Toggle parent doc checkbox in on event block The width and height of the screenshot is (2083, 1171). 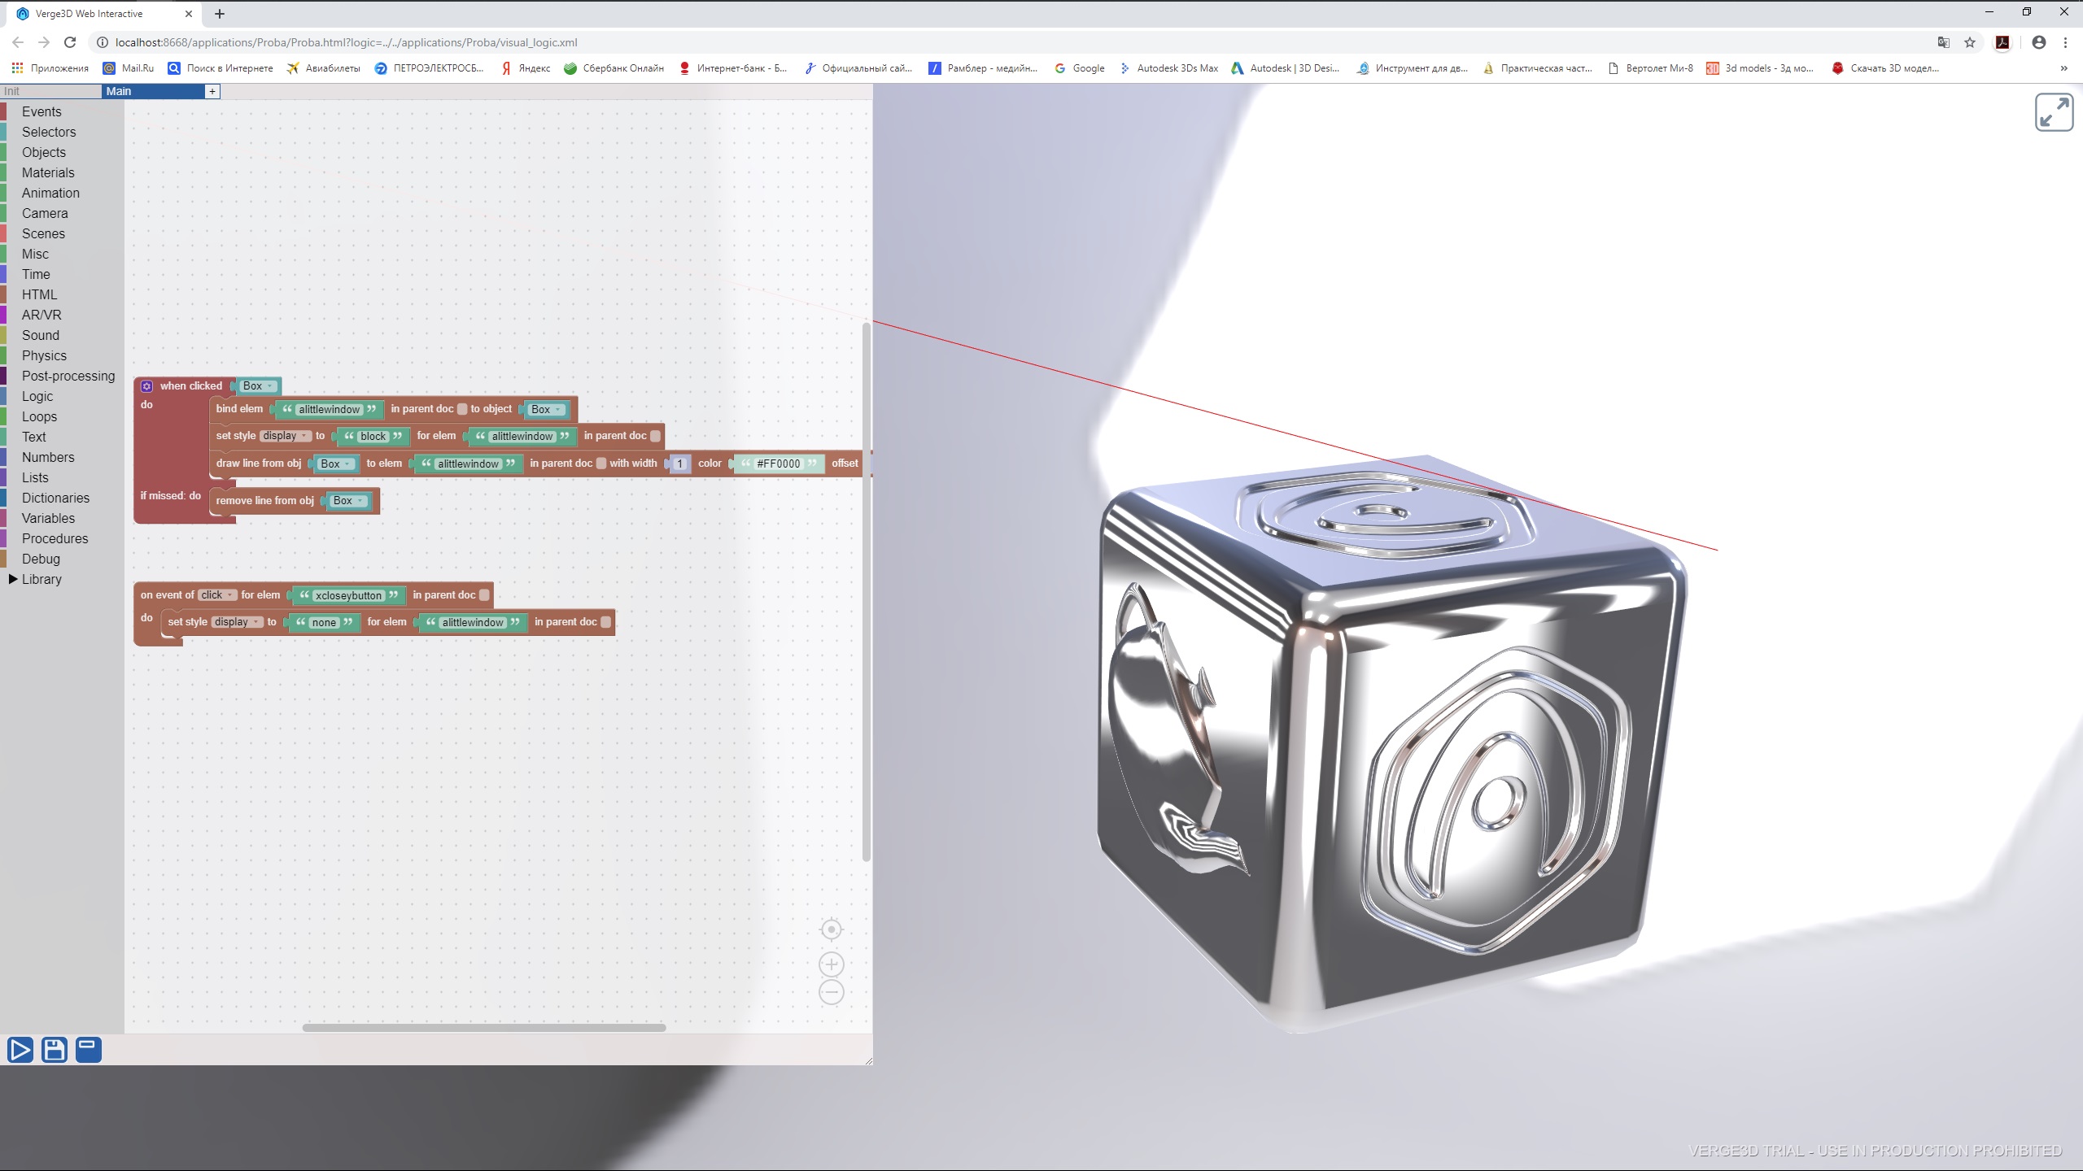click(x=484, y=595)
